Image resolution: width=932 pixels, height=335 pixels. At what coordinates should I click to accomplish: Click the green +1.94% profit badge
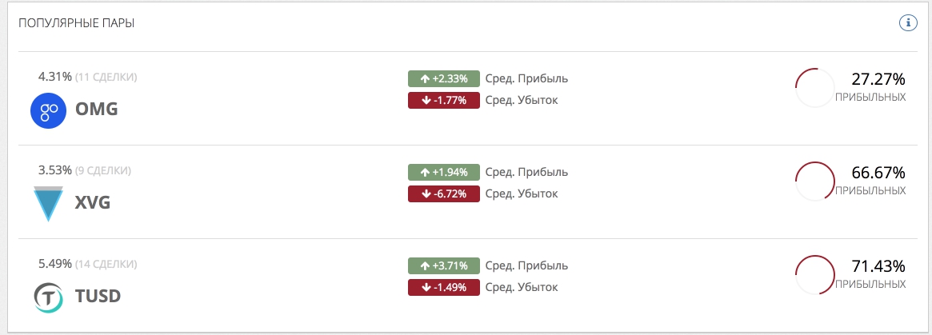pos(443,172)
